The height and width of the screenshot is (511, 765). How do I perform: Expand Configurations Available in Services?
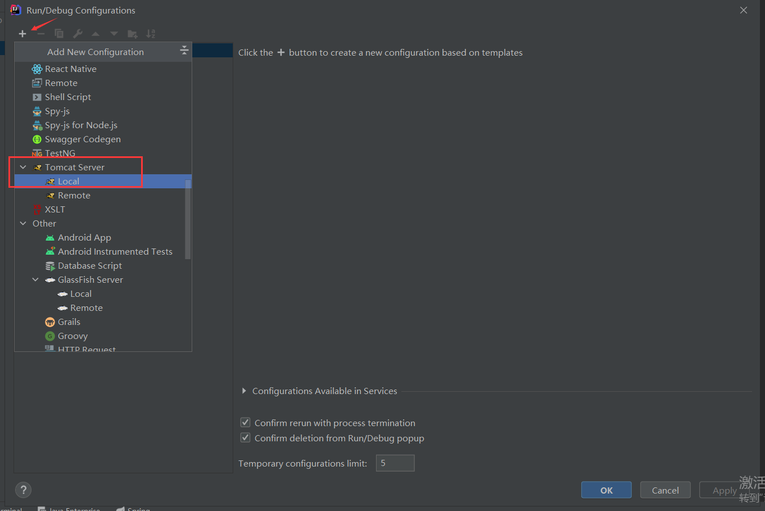(244, 391)
